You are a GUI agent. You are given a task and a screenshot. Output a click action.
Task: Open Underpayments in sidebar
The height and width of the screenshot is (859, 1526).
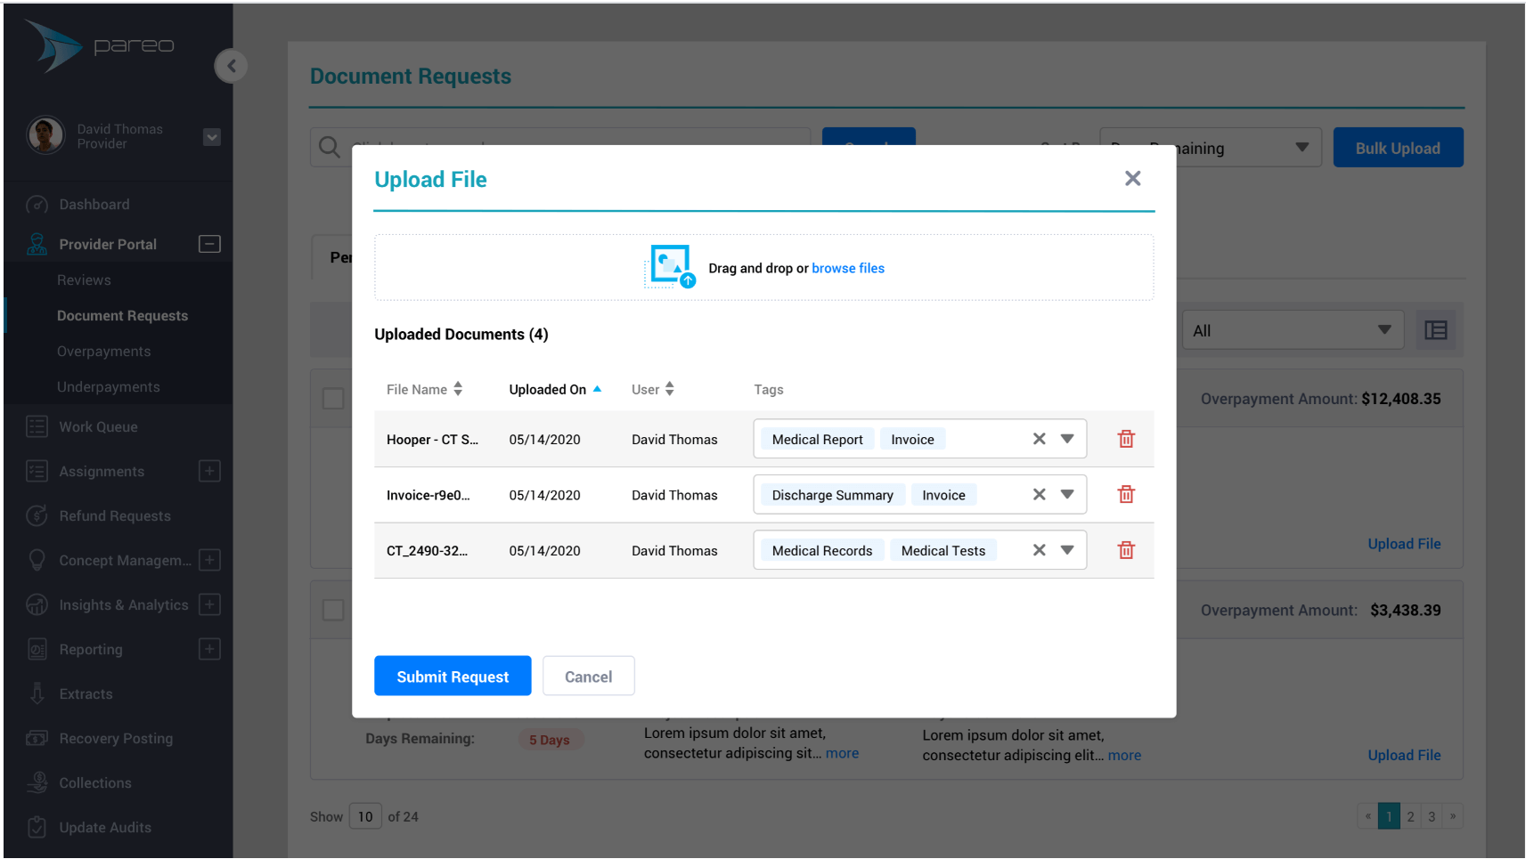108,387
